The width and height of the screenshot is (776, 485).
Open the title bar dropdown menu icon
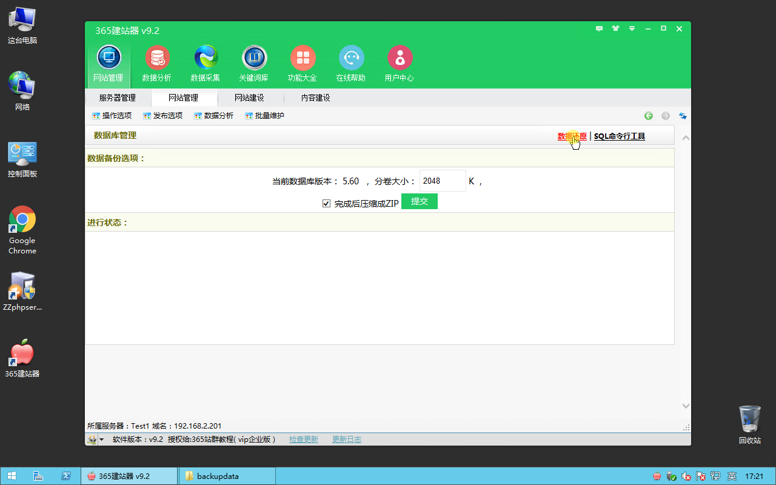point(632,28)
